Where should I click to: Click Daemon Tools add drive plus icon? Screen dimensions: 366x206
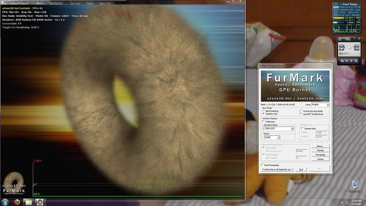click(x=351, y=61)
